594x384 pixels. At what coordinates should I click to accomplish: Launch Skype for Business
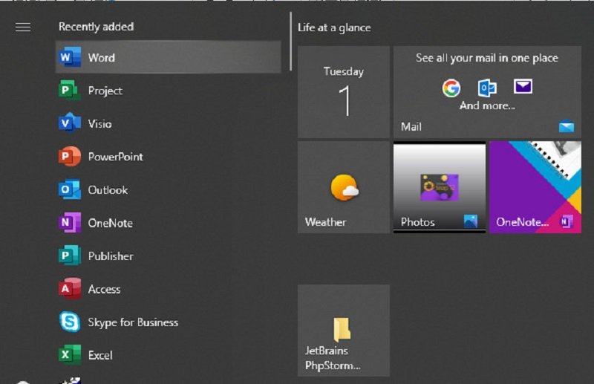(133, 322)
